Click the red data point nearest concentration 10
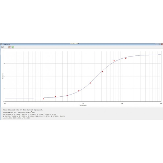 79,91
